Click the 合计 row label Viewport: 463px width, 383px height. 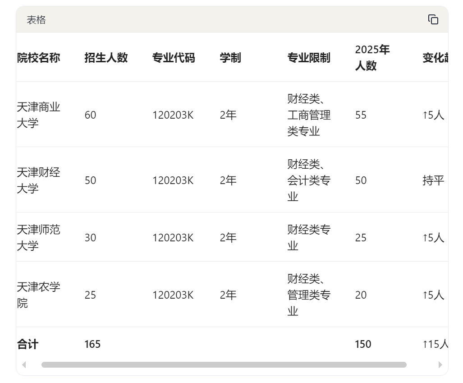(x=28, y=344)
